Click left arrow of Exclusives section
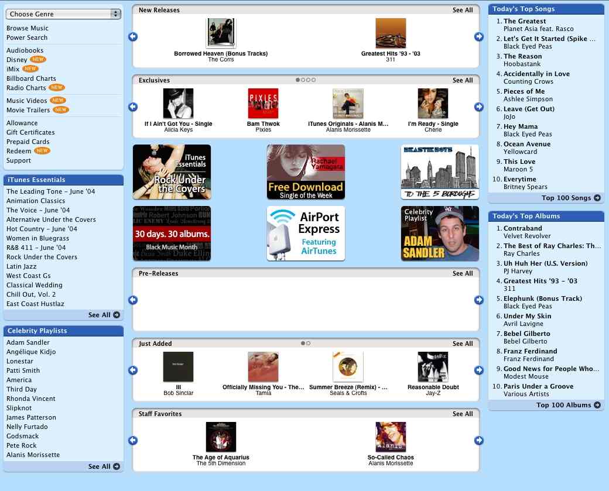 (133, 107)
